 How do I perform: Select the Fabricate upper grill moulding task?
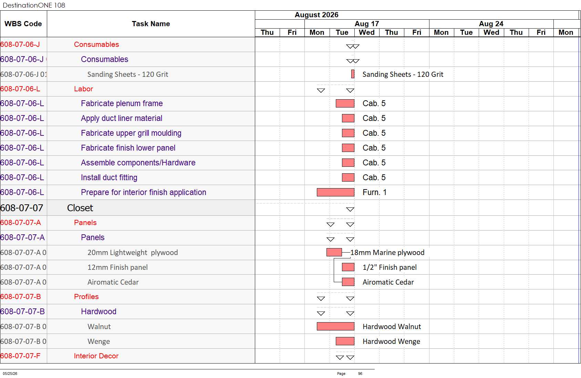tap(131, 133)
